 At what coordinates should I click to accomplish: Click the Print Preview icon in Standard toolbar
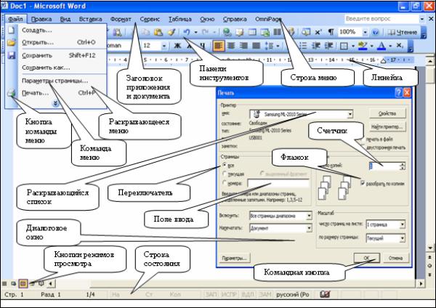[x=117, y=32]
